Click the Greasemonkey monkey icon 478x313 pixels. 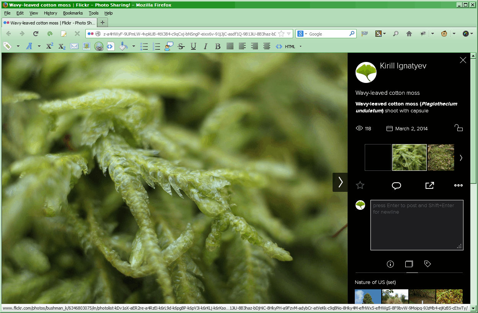(444, 34)
